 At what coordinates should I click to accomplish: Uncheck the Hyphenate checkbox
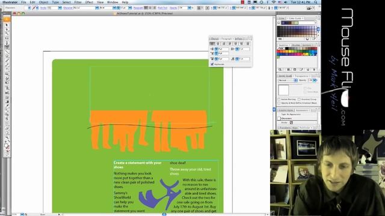click(x=212, y=64)
